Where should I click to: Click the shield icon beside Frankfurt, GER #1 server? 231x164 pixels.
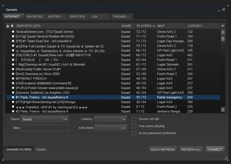pos(13,107)
